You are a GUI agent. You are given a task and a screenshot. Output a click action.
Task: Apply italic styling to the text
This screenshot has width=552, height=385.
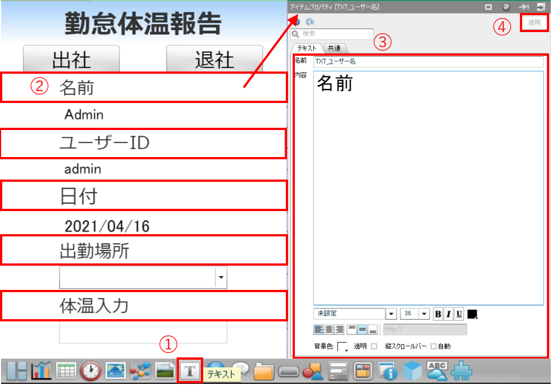point(448,314)
